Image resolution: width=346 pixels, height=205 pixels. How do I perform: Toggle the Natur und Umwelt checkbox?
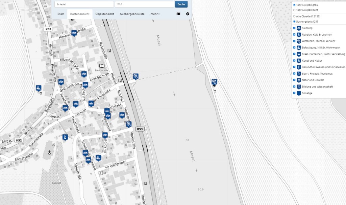click(x=294, y=80)
